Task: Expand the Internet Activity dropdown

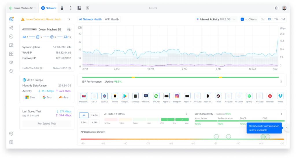Action: [216, 19]
